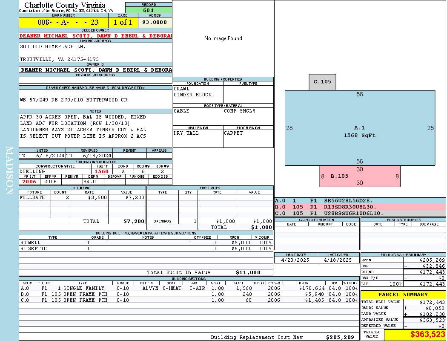447x341 pixels.
Task: Select the yellow map number field
Action: pyautogui.click(x=63, y=22)
